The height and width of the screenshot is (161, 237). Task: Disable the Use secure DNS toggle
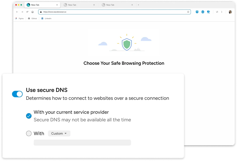(x=17, y=94)
